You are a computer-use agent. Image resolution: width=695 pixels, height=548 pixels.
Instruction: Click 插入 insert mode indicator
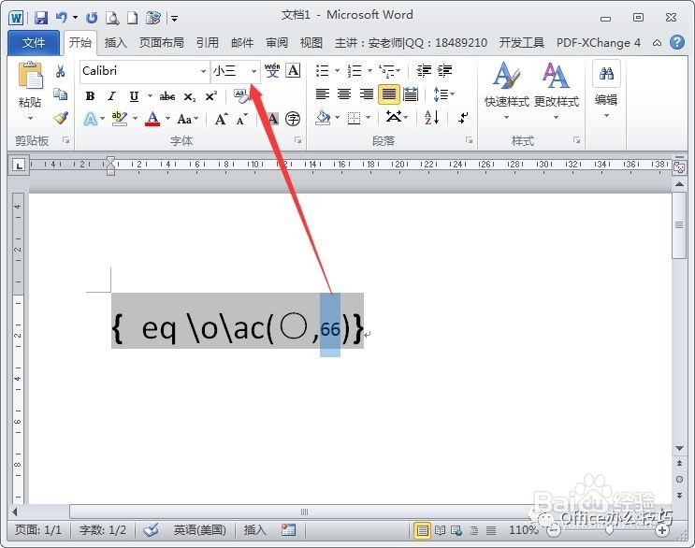(x=254, y=530)
